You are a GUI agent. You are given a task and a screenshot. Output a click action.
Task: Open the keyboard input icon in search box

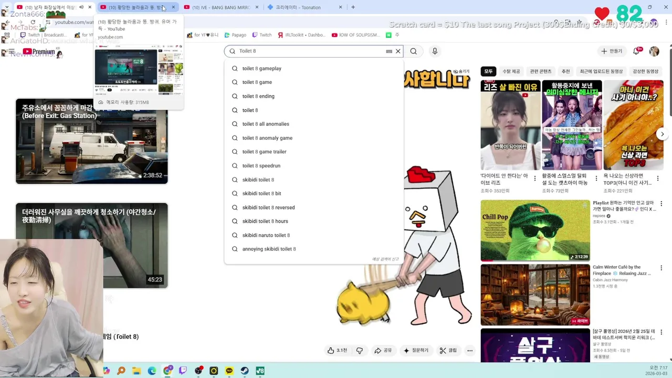[x=389, y=51]
